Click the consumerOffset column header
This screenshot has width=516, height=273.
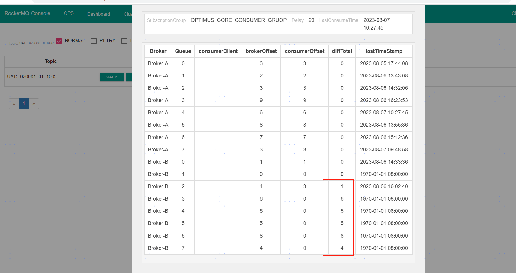point(305,51)
